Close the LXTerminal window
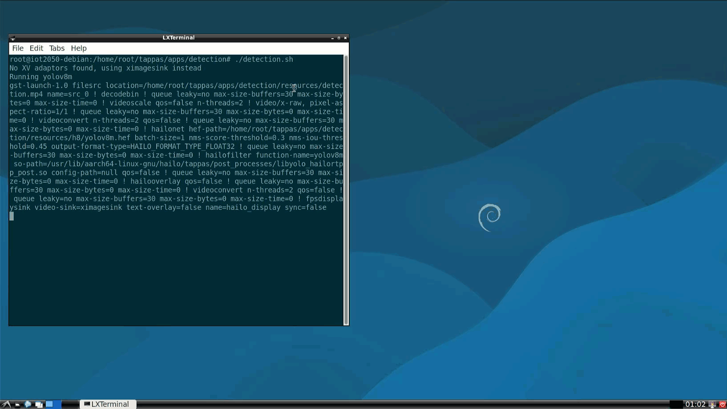 pos(345,38)
